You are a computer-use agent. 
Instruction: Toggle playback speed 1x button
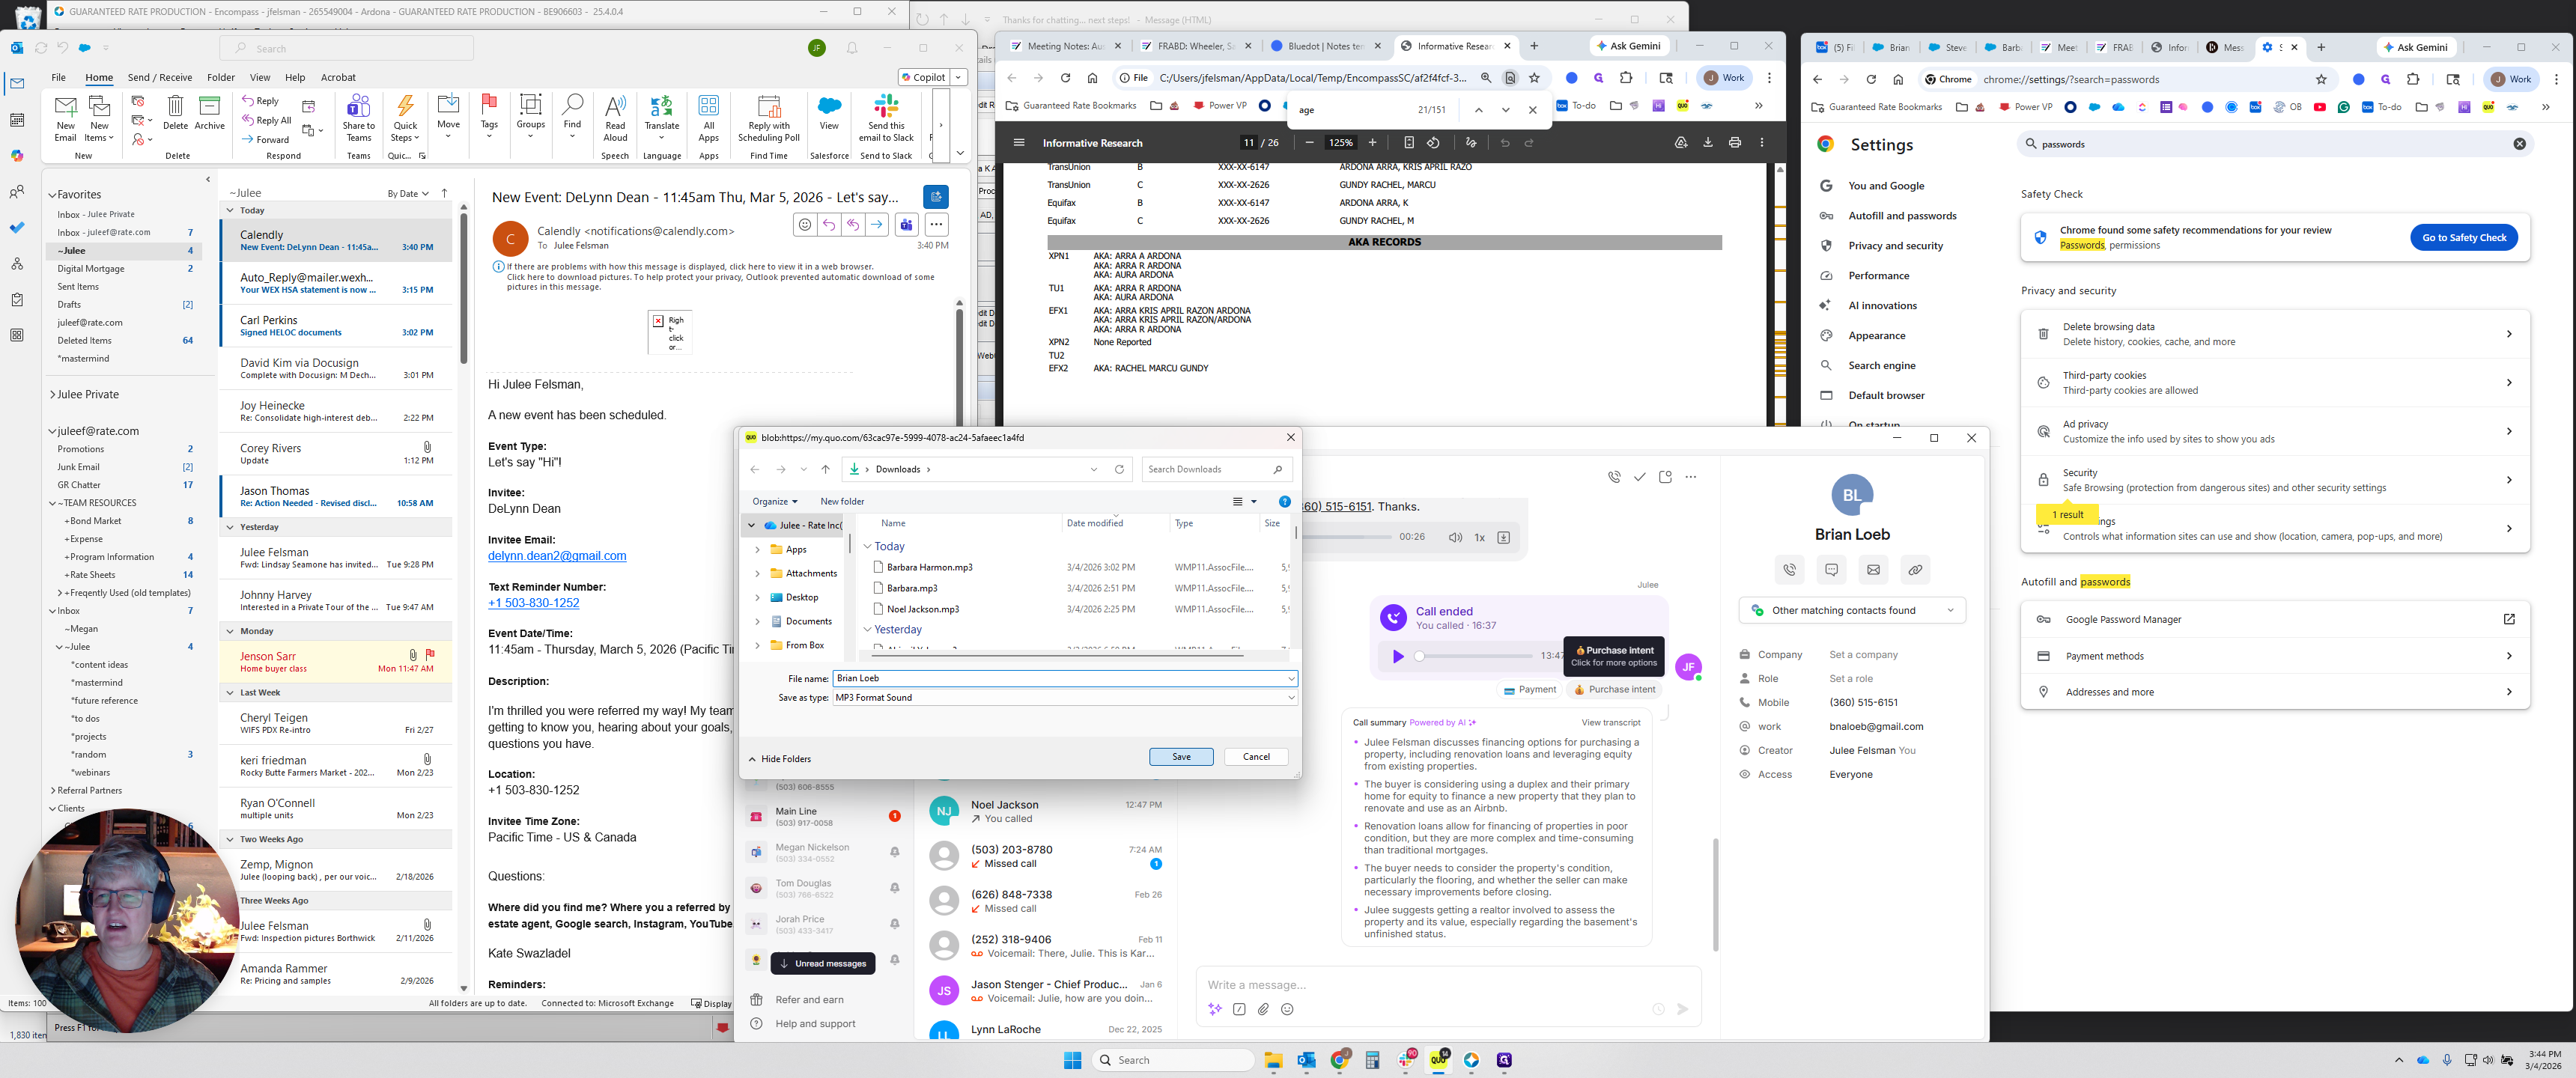tap(1479, 538)
